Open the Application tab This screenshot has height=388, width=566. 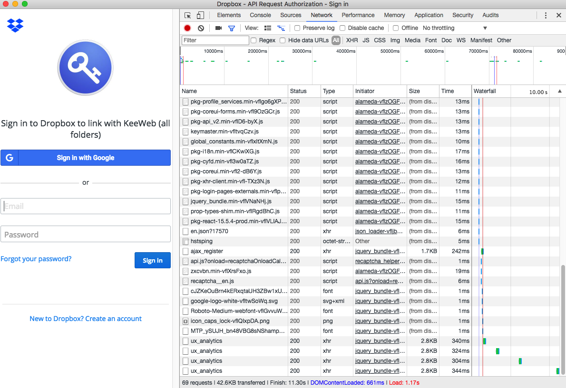click(429, 15)
